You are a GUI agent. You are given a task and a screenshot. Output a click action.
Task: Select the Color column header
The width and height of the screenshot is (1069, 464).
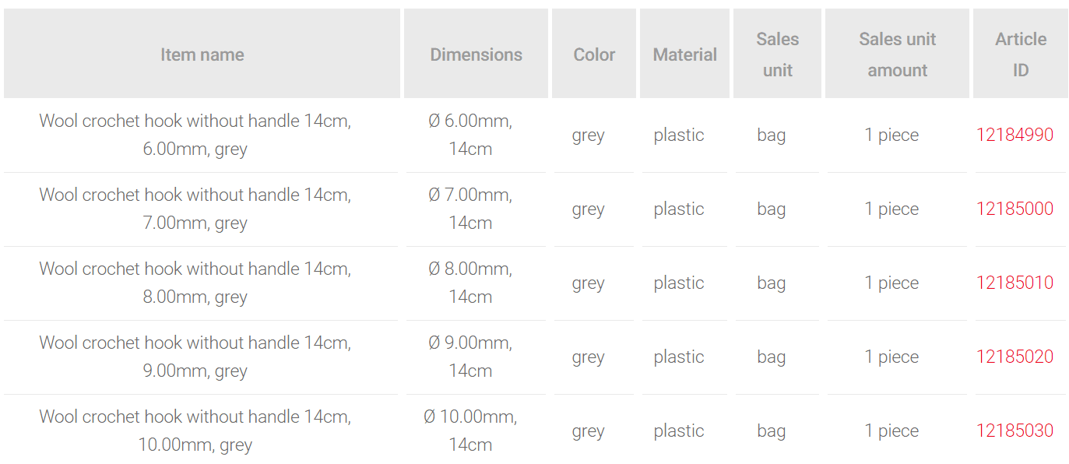[x=594, y=54]
